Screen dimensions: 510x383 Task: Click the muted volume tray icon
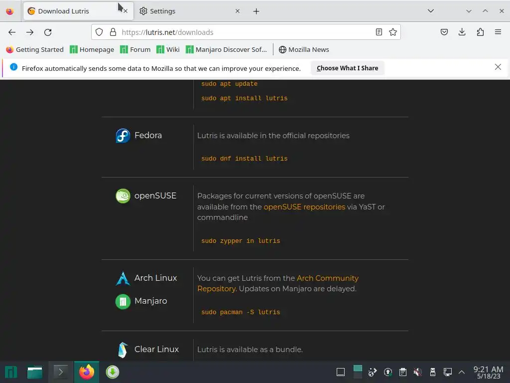pos(418,372)
